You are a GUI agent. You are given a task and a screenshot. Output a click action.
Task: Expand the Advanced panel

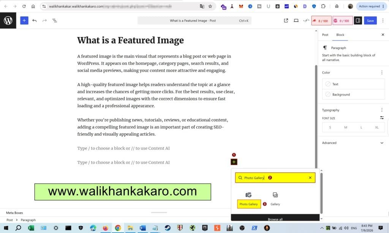(x=353, y=143)
